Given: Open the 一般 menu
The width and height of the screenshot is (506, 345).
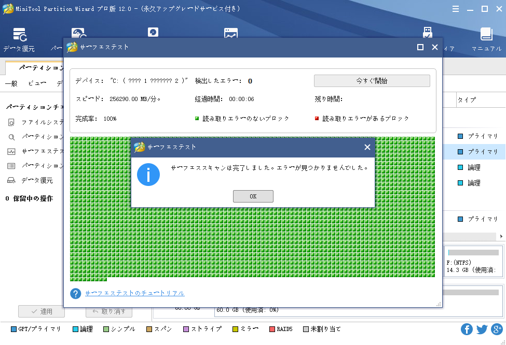Looking at the screenshot, I should tap(11, 83).
